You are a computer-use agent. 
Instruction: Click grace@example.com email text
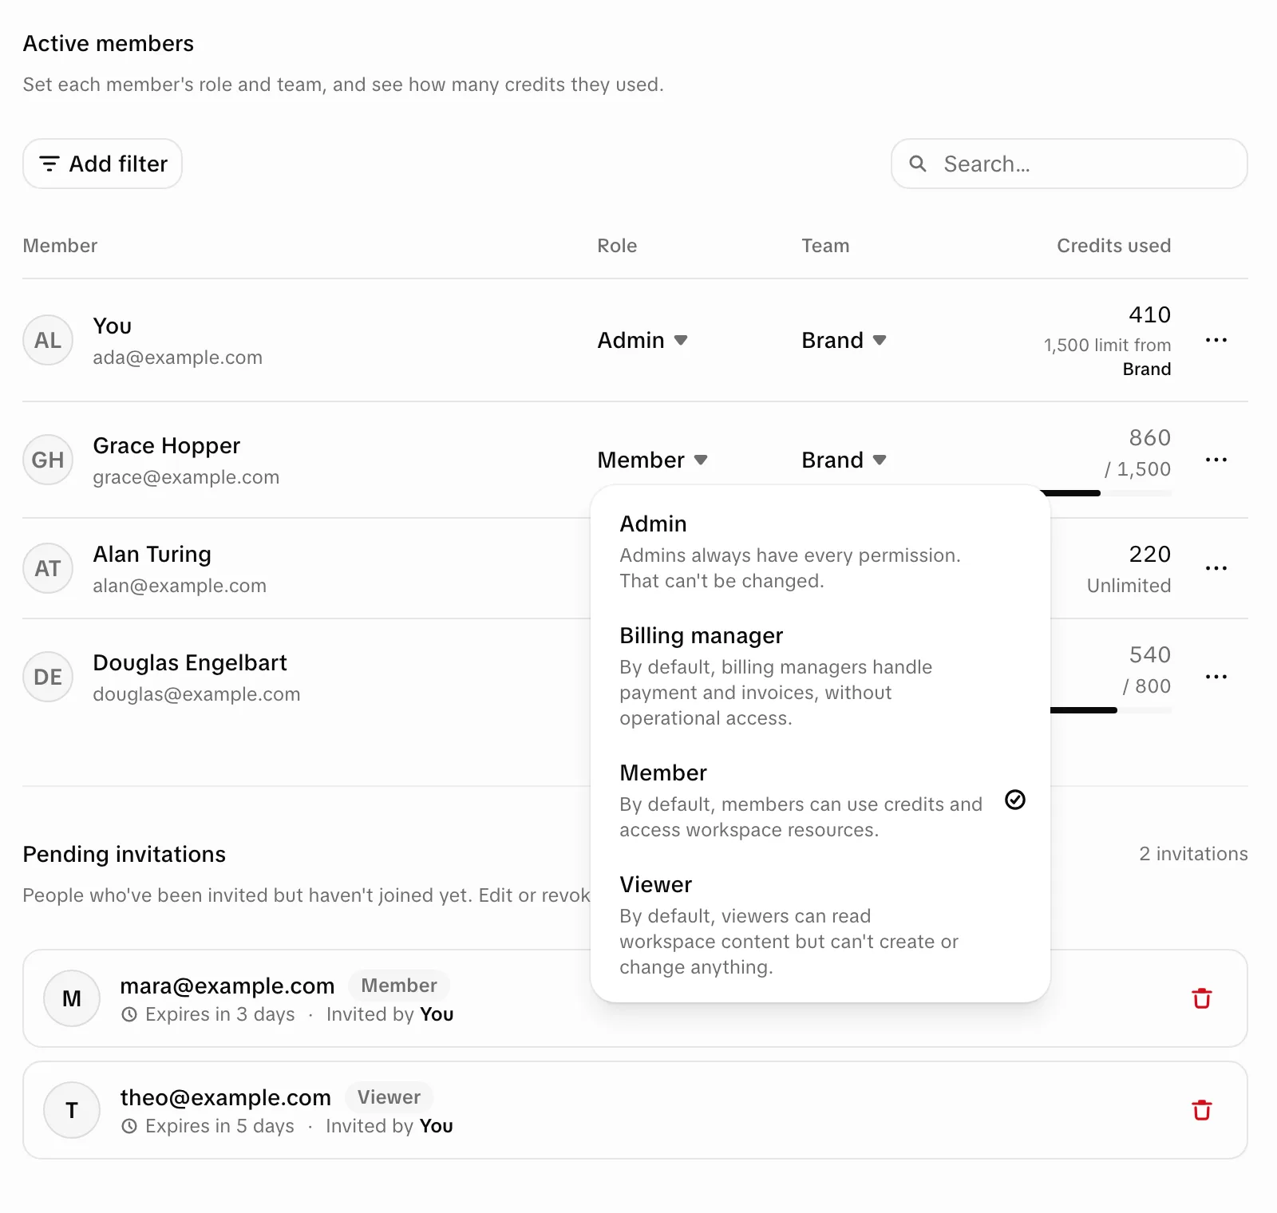click(186, 477)
